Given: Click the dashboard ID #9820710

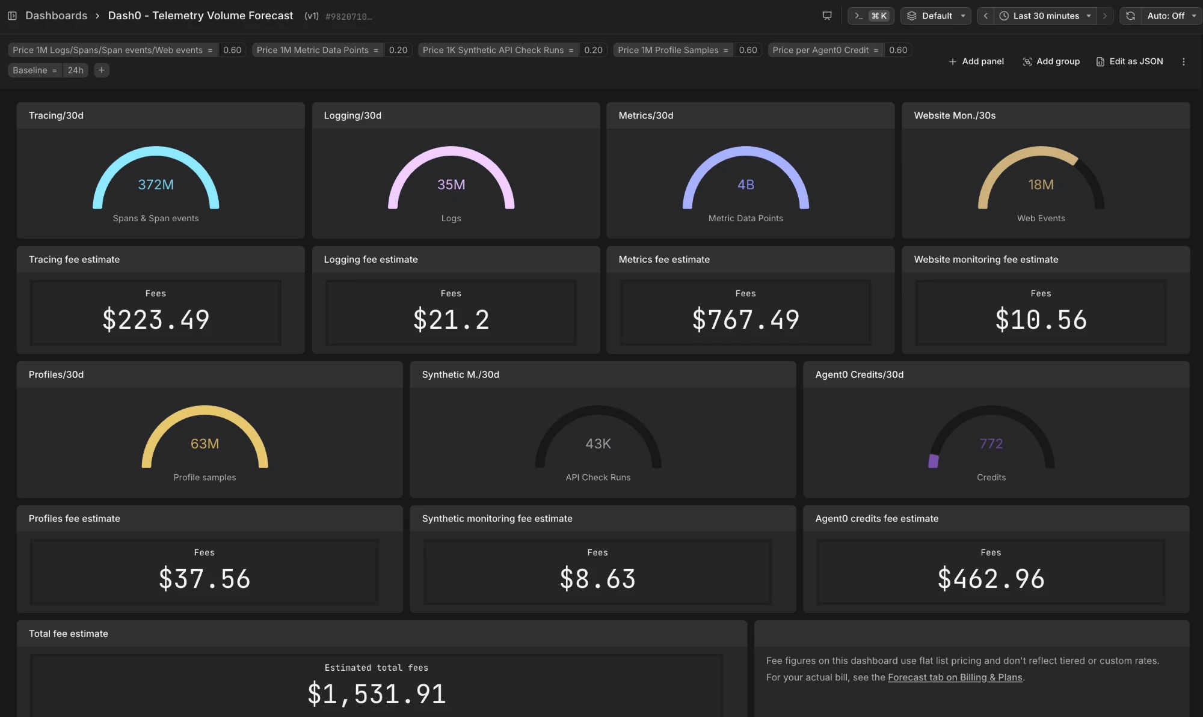Looking at the screenshot, I should point(349,17).
